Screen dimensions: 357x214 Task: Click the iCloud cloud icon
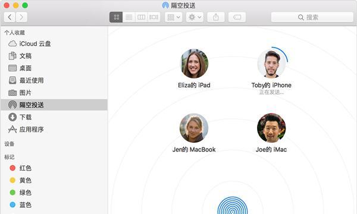12,43
